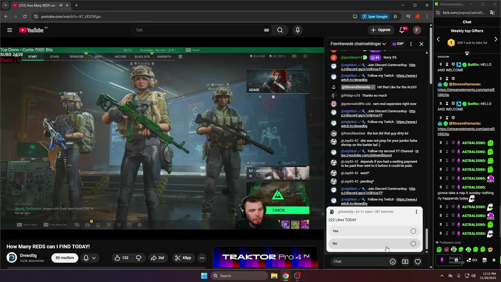Open the Chrome three-dot menu

[427, 16]
